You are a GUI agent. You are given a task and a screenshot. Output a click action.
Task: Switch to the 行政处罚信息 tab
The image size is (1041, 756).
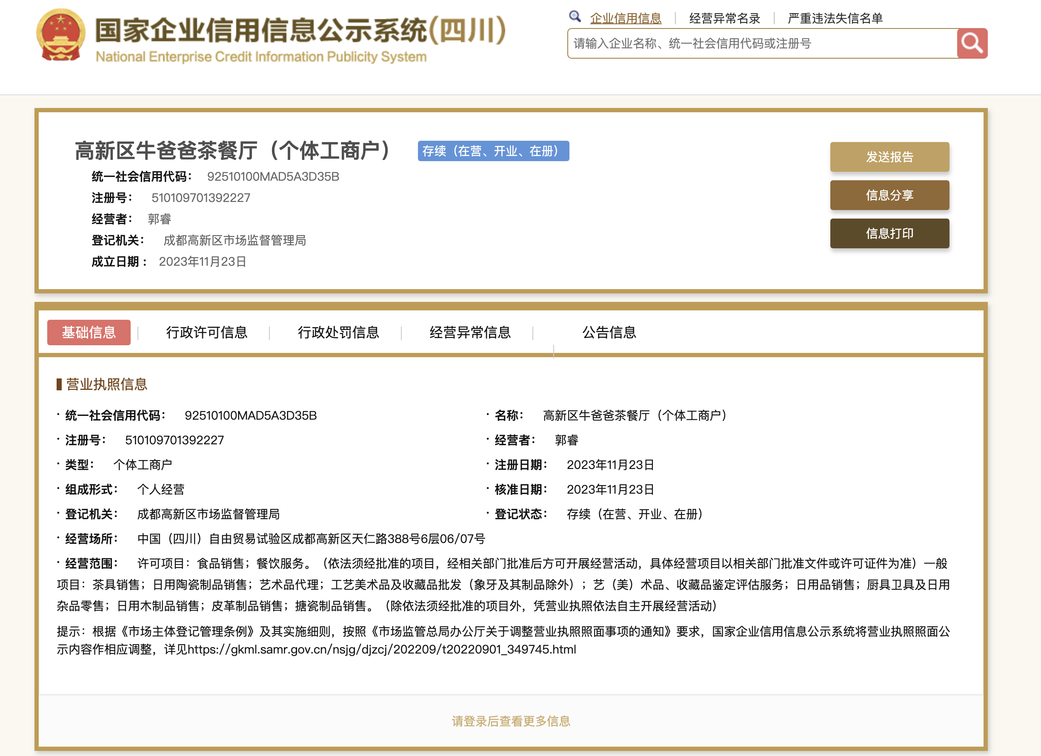click(x=338, y=333)
